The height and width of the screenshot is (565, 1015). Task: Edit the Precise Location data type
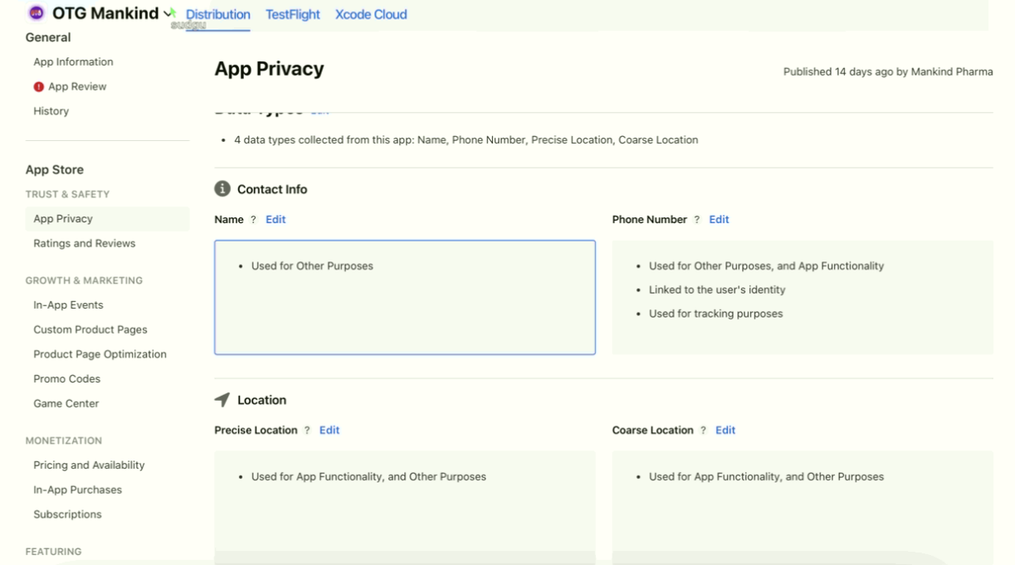click(x=329, y=431)
